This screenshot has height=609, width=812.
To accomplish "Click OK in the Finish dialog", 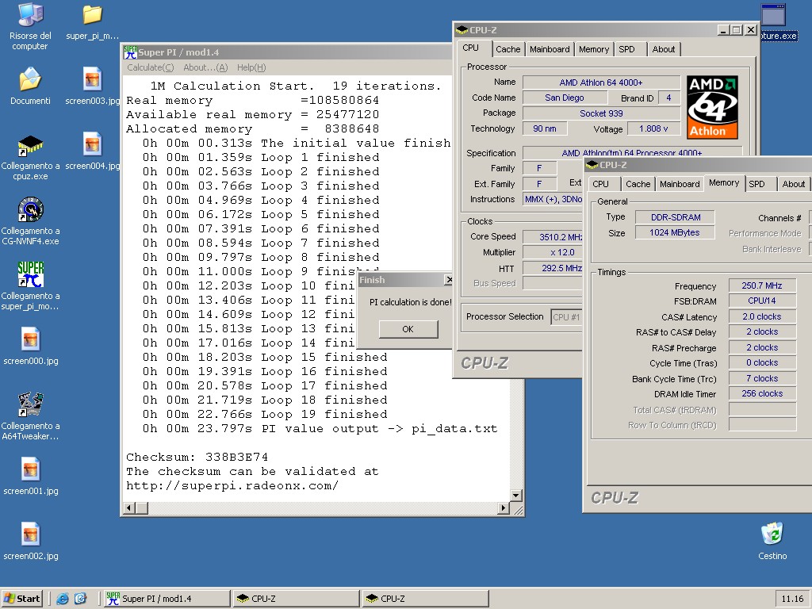I will pyautogui.click(x=408, y=329).
